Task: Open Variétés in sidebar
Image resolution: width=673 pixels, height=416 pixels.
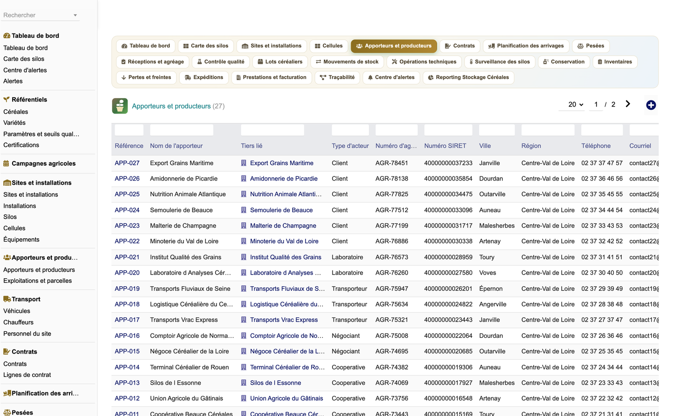Action: coord(14,123)
